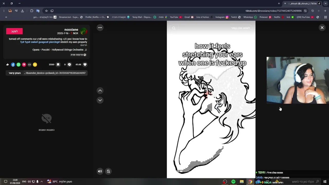This screenshot has width=329, height=185.
Task: Close the TikTok video viewer
Action: (322, 27)
